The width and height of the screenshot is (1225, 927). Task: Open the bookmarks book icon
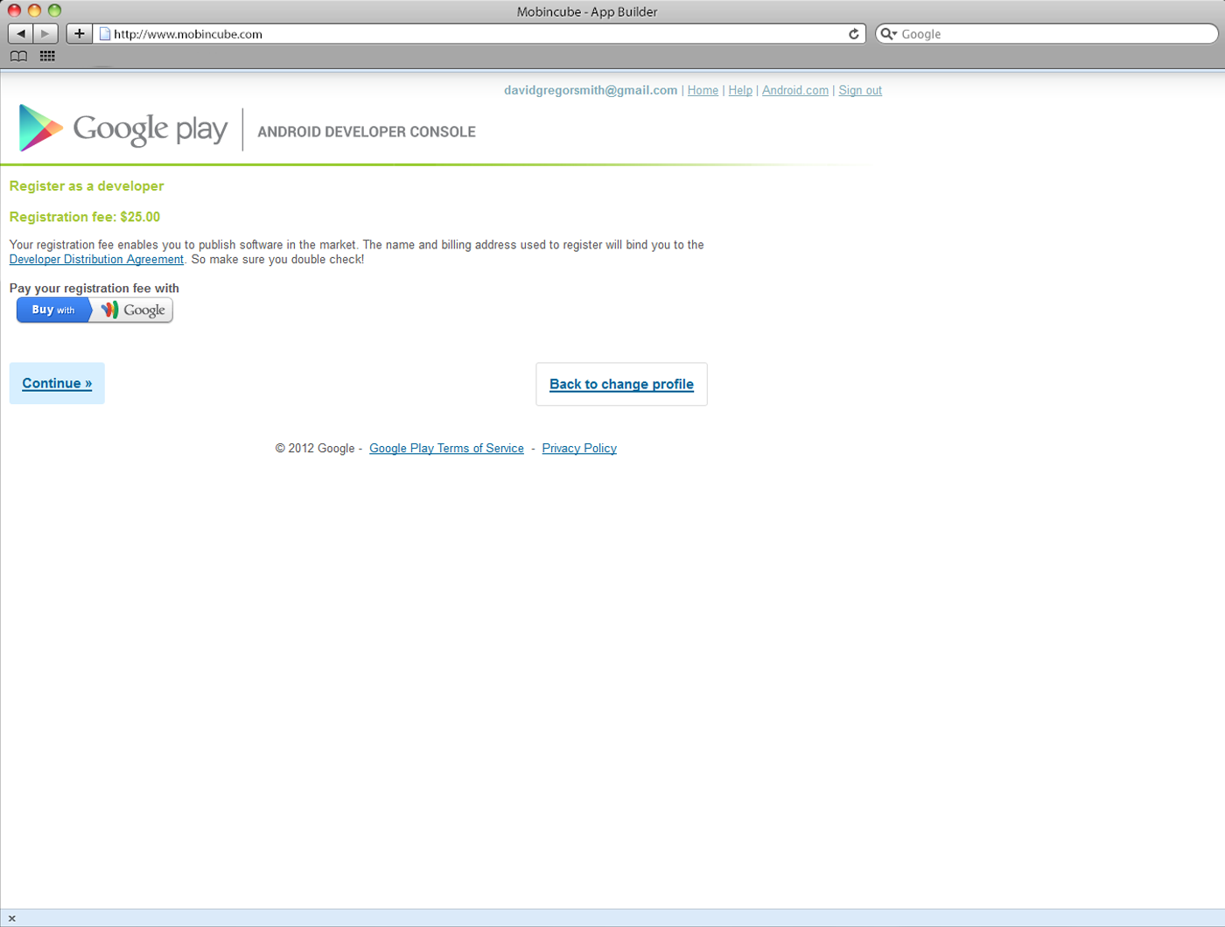point(18,56)
